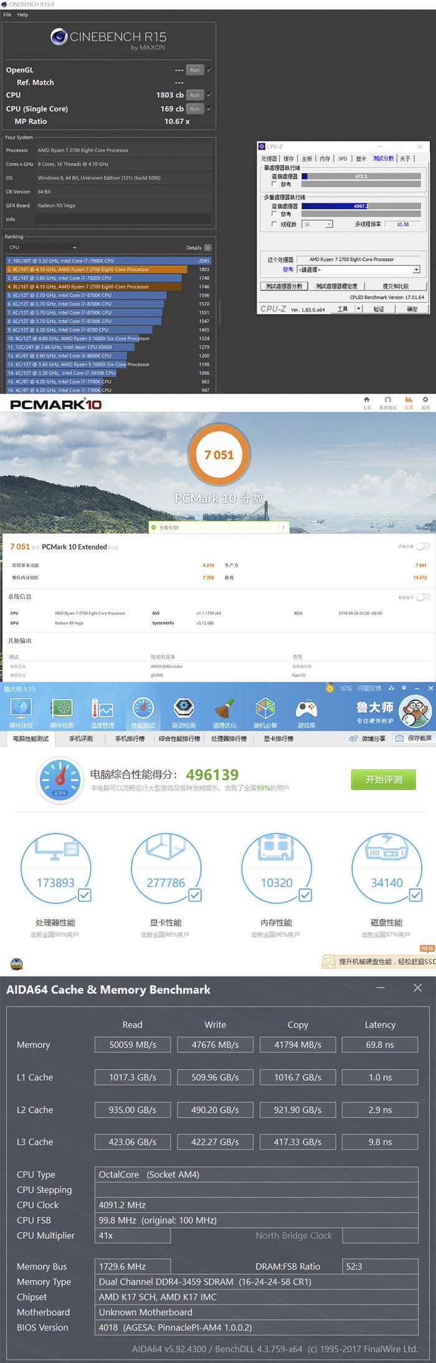Open the CPU-Z thread count 16 dropdown
The image size is (436, 1363).
coord(318,224)
